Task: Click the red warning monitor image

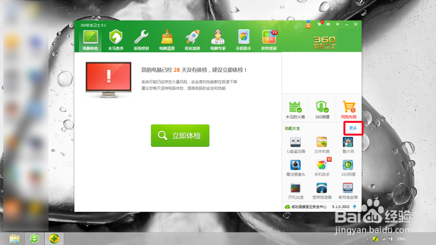Action: (x=109, y=79)
